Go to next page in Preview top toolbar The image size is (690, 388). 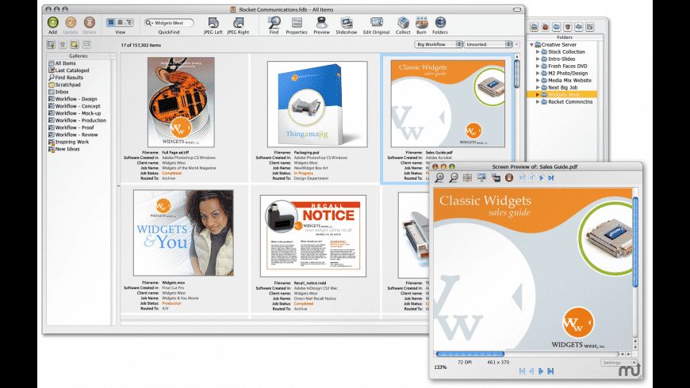click(x=541, y=178)
